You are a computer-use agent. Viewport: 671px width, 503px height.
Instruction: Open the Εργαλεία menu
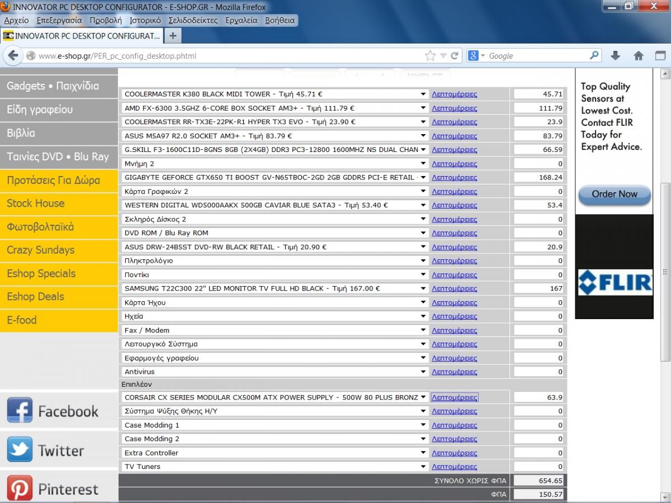click(242, 20)
